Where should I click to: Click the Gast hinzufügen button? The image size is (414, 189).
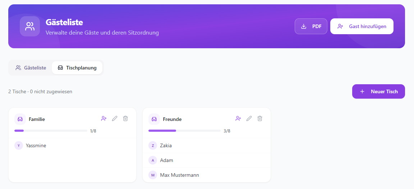(x=362, y=26)
